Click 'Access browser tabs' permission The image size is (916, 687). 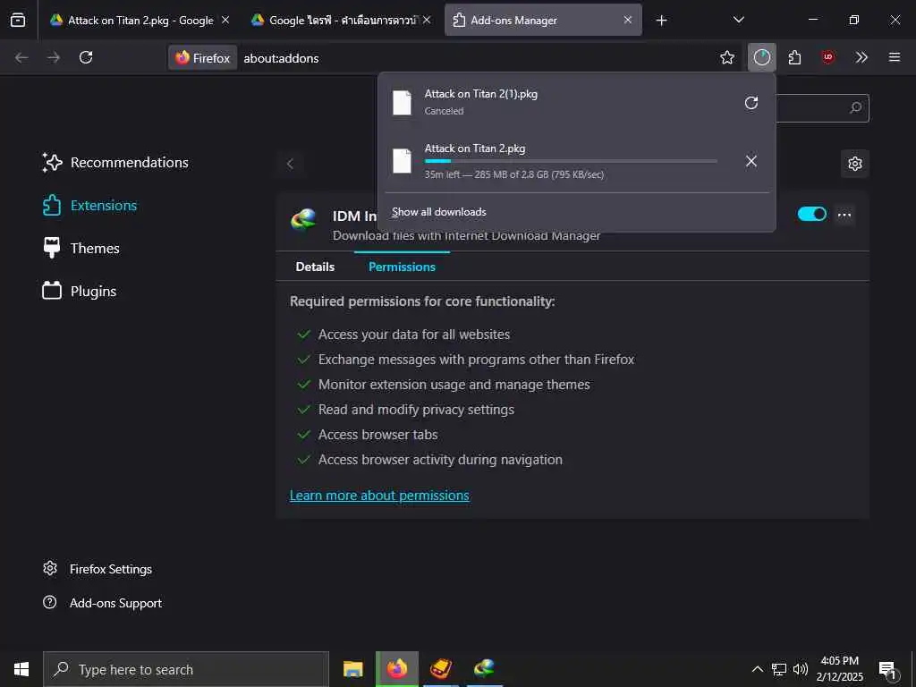click(x=378, y=436)
